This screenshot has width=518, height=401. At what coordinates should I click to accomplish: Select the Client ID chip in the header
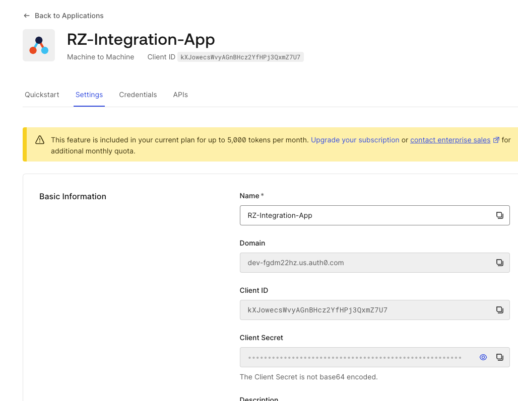point(240,57)
